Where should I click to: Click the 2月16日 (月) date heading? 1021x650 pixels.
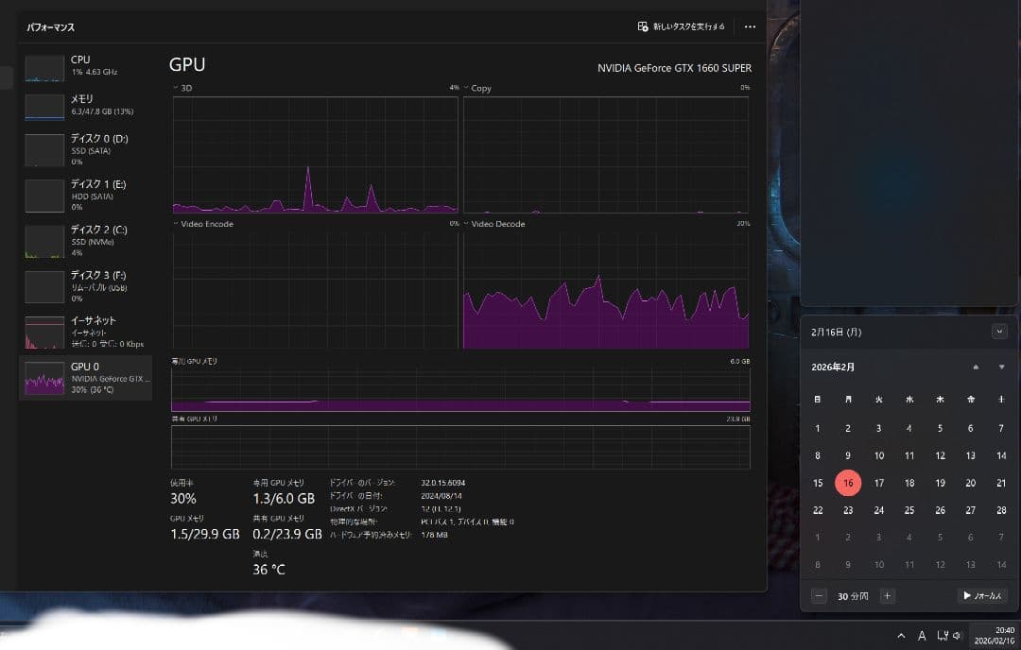[x=836, y=332]
